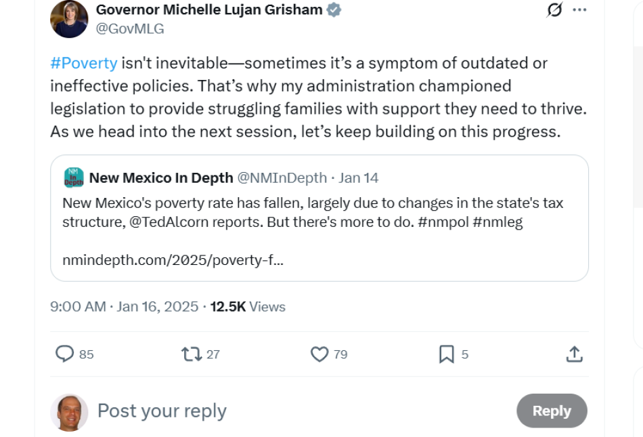Open the three-dot more options menu
643x437 pixels.
pos(579,10)
